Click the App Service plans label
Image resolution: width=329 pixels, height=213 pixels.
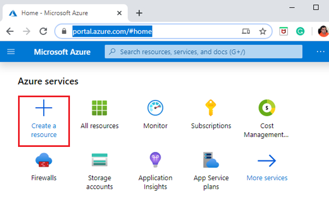pos(211,182)
